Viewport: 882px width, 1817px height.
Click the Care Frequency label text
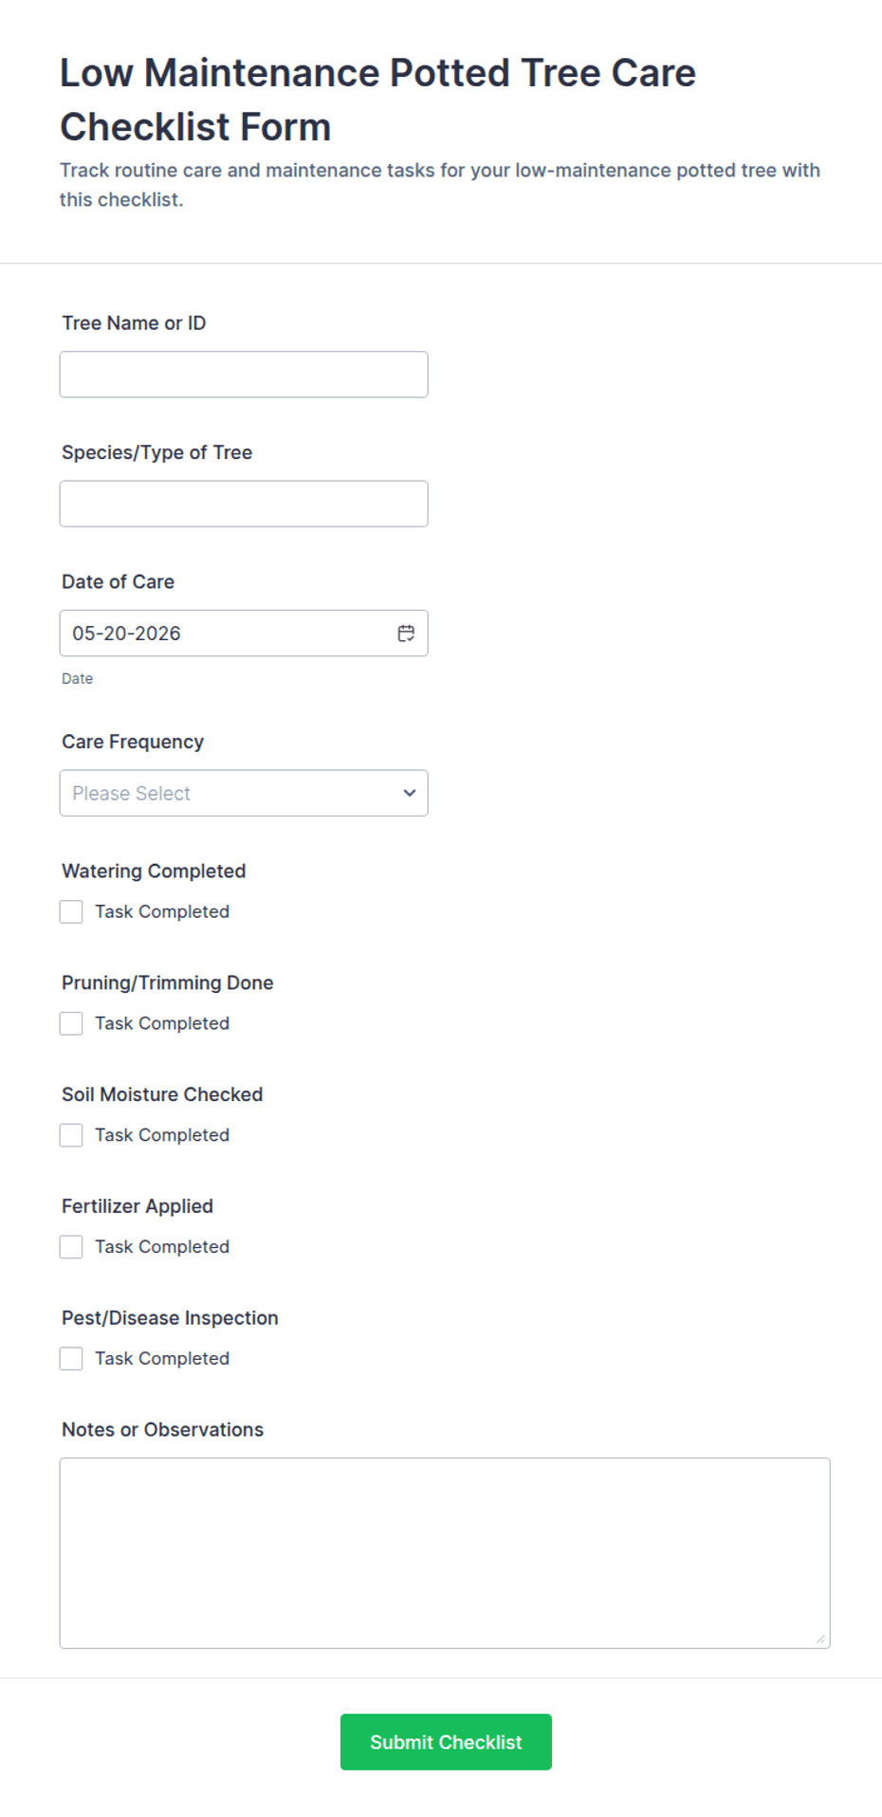(x=133, y=742)
